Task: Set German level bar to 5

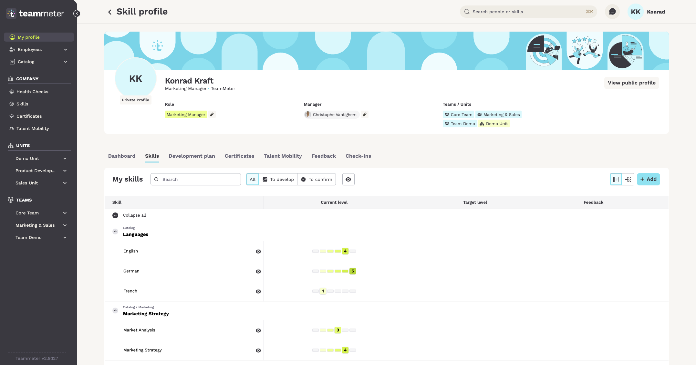Action: click(353, 271)
